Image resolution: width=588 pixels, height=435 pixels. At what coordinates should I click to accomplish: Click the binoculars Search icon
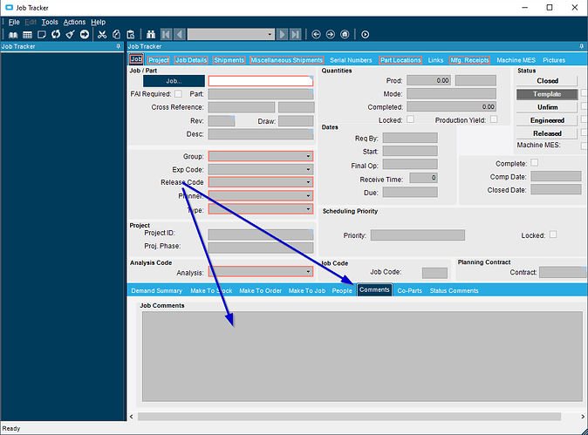click(x=151, y=35)
